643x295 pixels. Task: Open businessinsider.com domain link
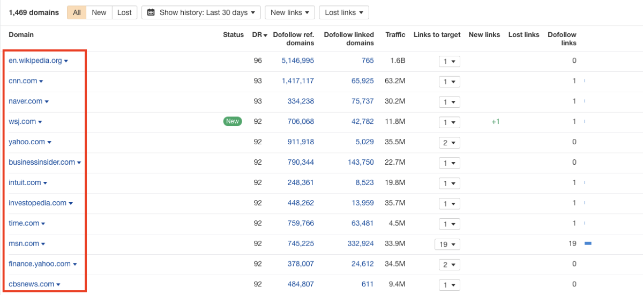point(42,163)
